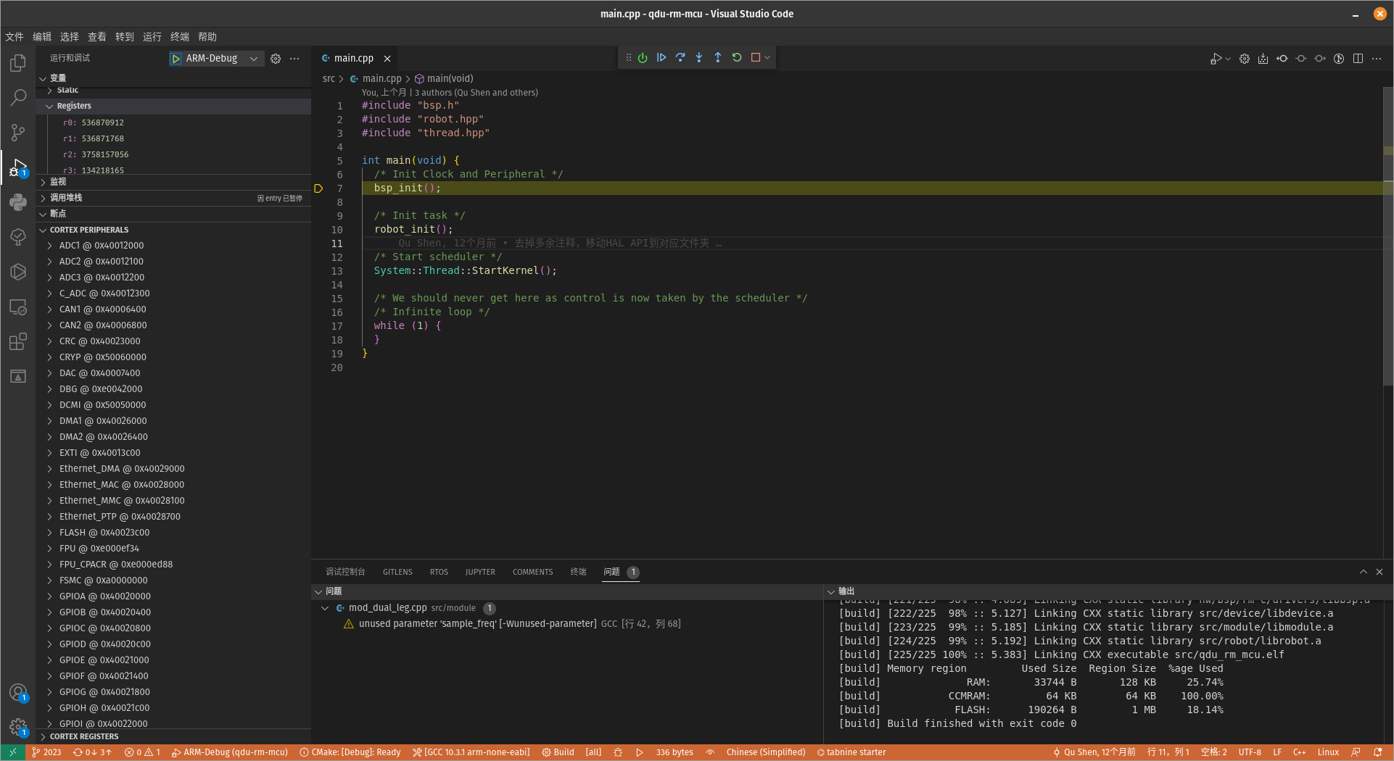1394x761 pixels.
Task: Click the Step Out debug button
Action: [x=718, y=58]
